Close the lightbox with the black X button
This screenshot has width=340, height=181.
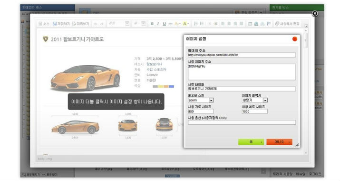coord(315,13)
